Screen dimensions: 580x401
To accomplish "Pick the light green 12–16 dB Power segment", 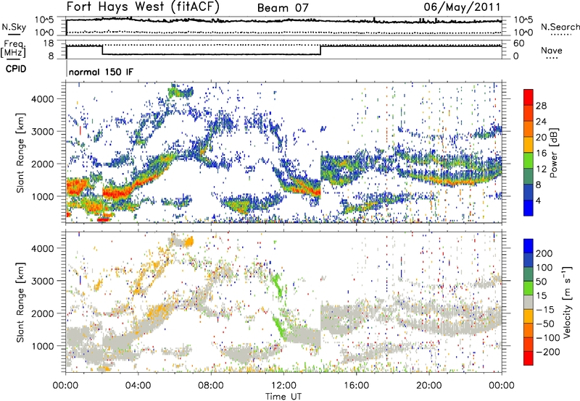I will (529, 160).
